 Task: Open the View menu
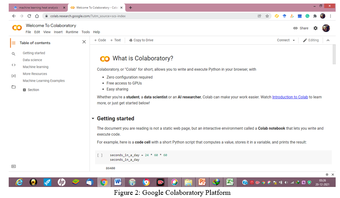coord(47,32)
